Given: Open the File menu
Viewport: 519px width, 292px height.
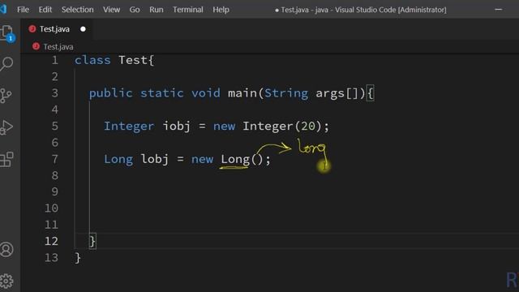Looking at the screenshot, I should 23,10.
